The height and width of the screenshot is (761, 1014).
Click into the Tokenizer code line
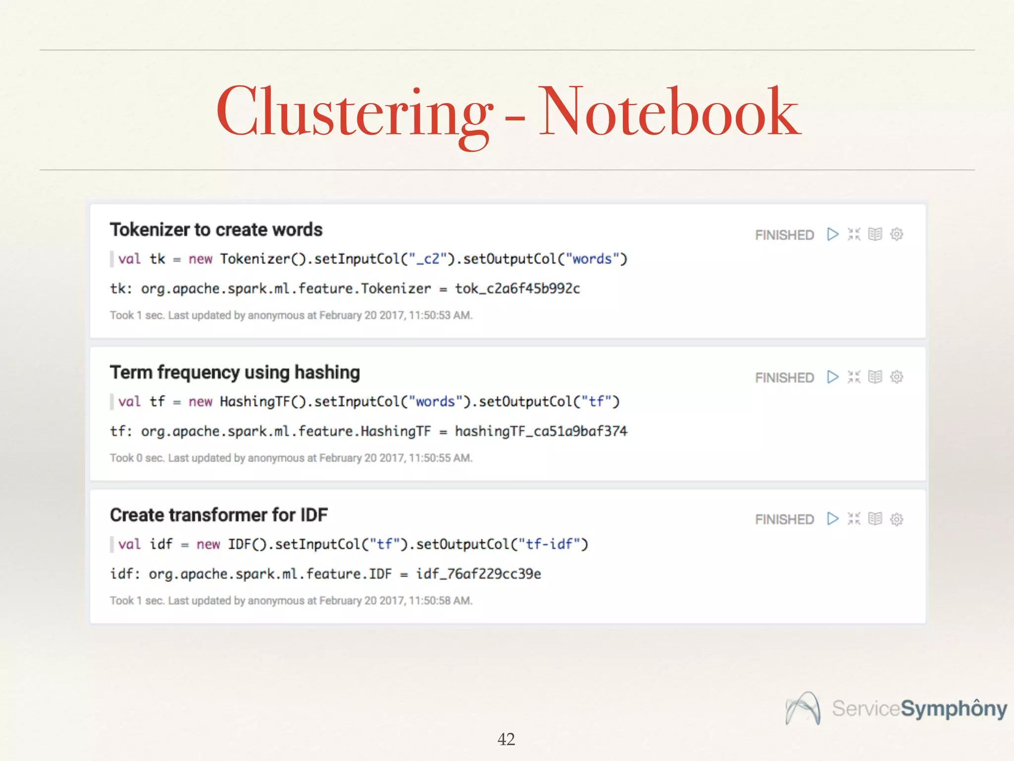[372, 259]
